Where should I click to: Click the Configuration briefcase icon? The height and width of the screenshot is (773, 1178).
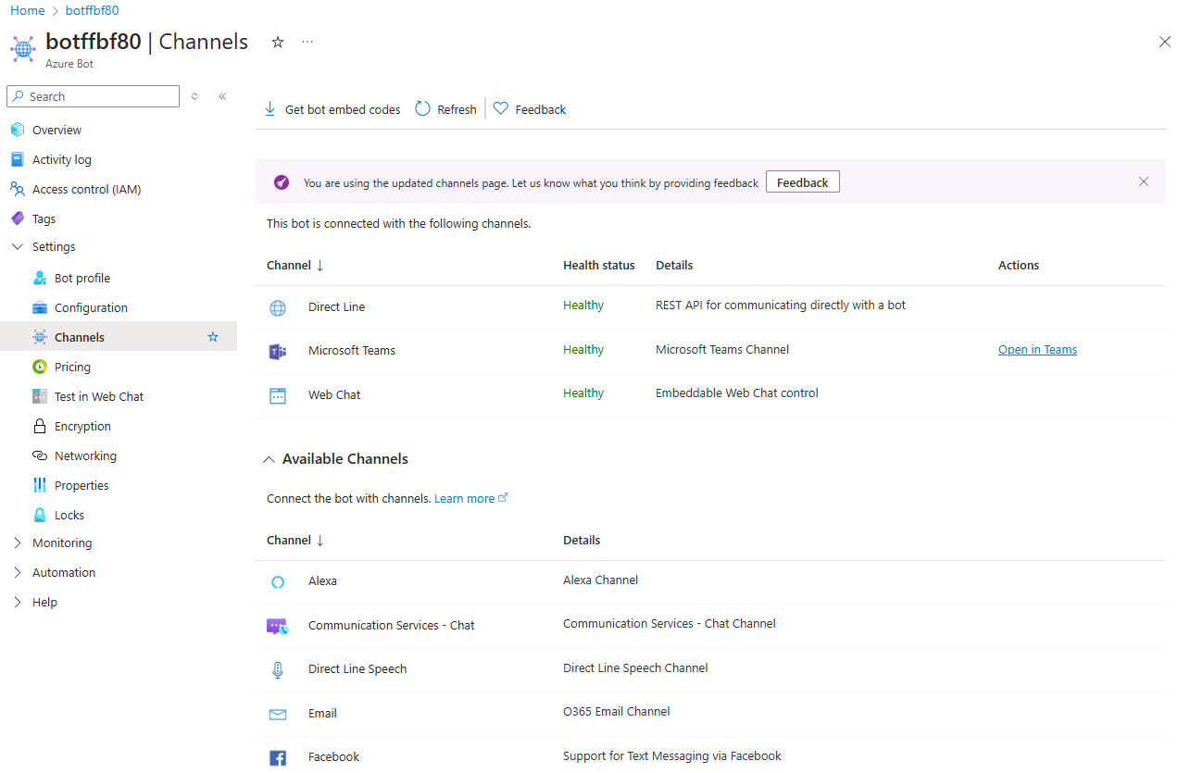(40, 307)
